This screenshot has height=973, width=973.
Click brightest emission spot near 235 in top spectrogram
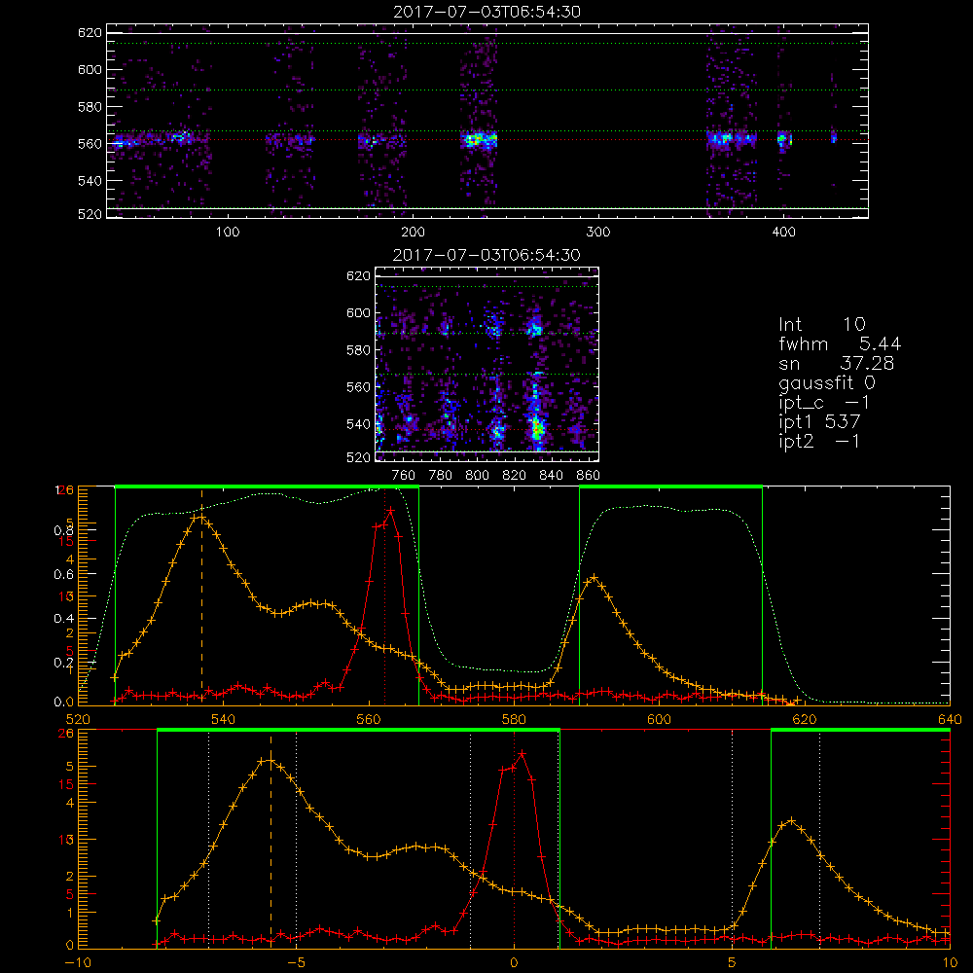point(474,139)
